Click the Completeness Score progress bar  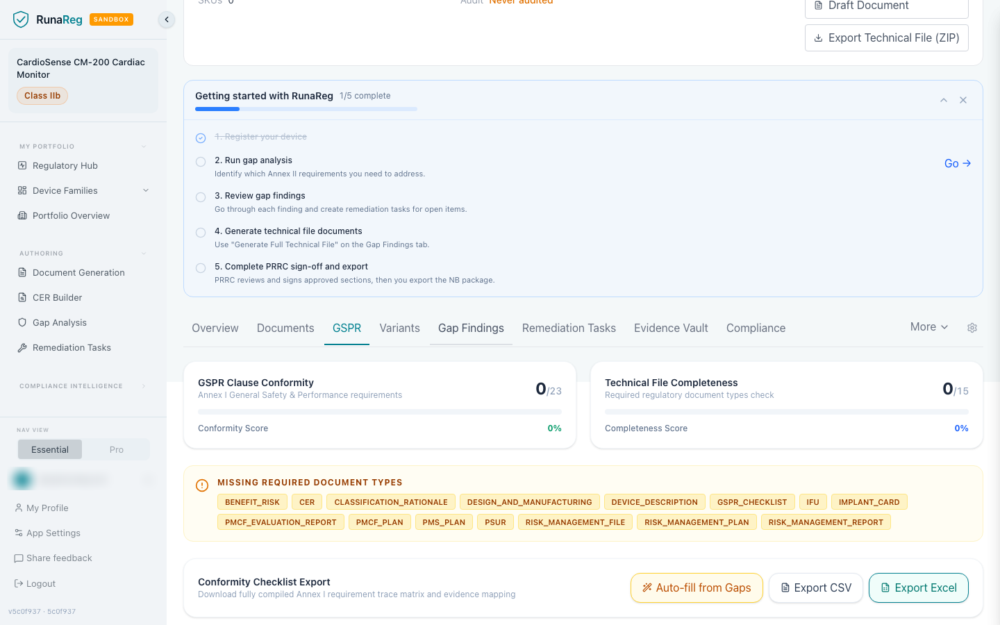pyautogui.click(x=787, y=412)
